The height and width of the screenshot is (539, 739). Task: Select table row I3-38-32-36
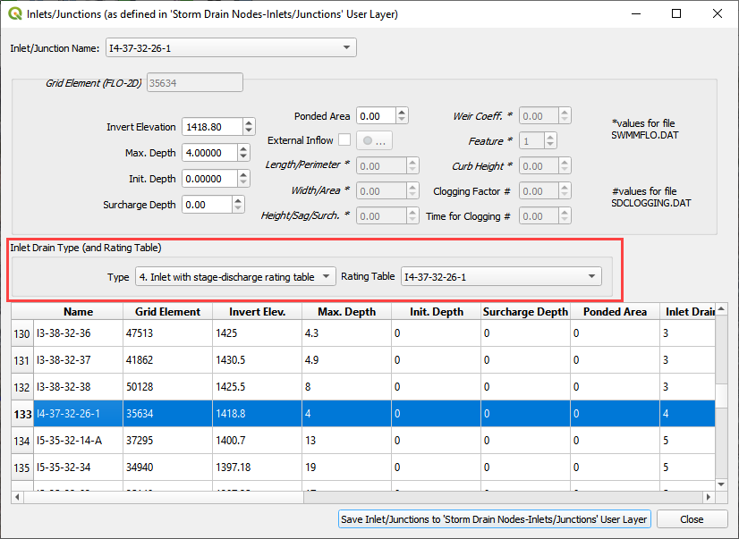79,333
